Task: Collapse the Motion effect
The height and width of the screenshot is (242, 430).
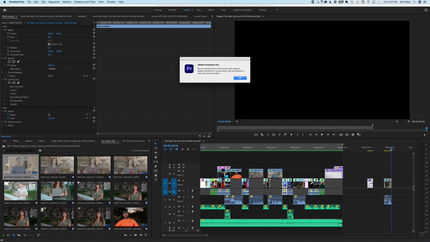Action: pos(3,30)
